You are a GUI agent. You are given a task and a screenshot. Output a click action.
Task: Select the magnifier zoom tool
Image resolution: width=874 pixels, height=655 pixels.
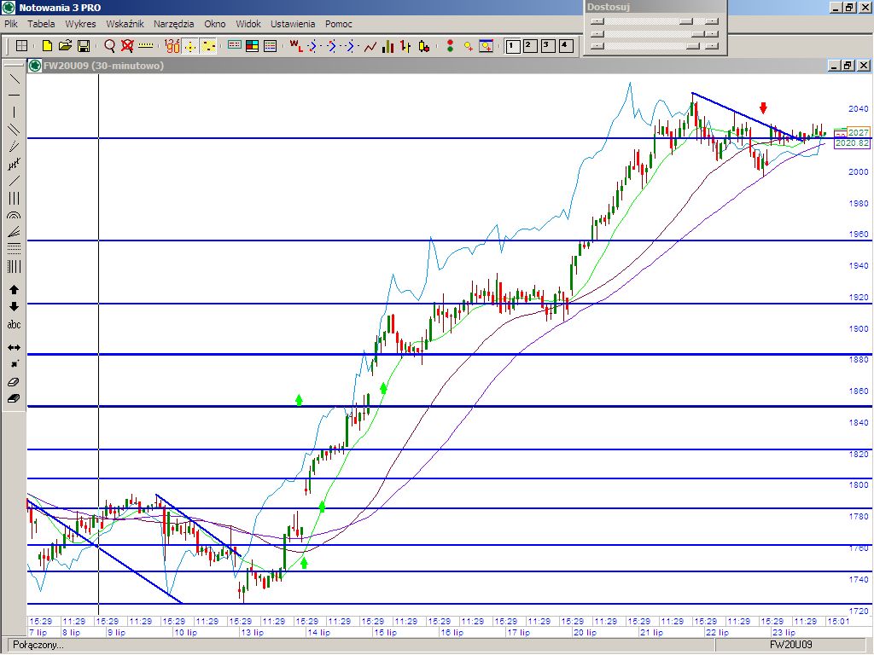(x=110, y=46)
